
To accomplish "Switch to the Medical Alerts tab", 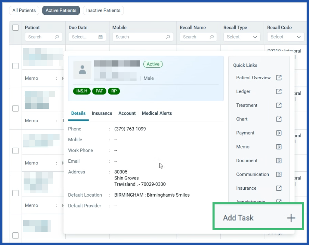I will pyautogui.click(x=157, y=113).
